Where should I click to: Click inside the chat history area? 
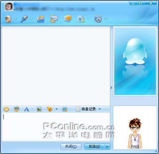pos(56,66)
